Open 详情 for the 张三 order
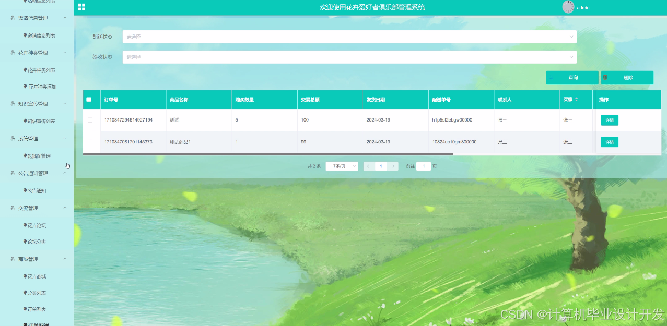The image size is (667, 326). coord(610,120)
